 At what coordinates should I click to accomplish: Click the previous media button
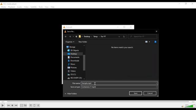point(9,105)
